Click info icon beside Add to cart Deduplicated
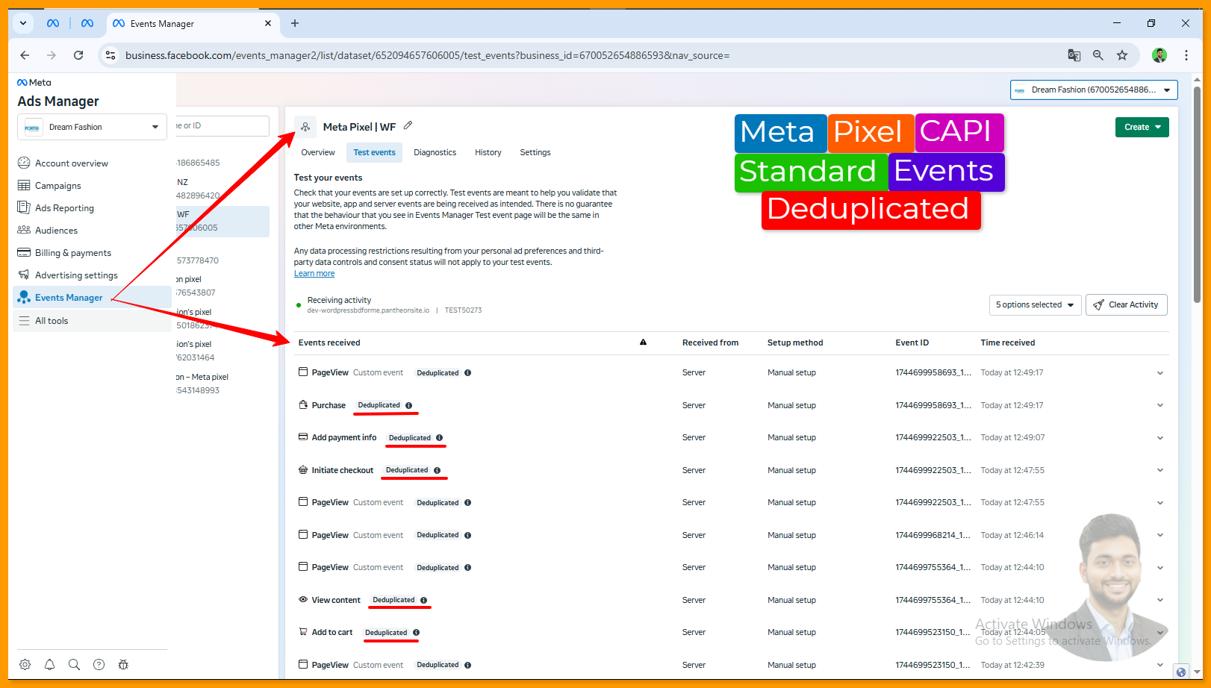The image size is (1211, 688). click(416, 632)
